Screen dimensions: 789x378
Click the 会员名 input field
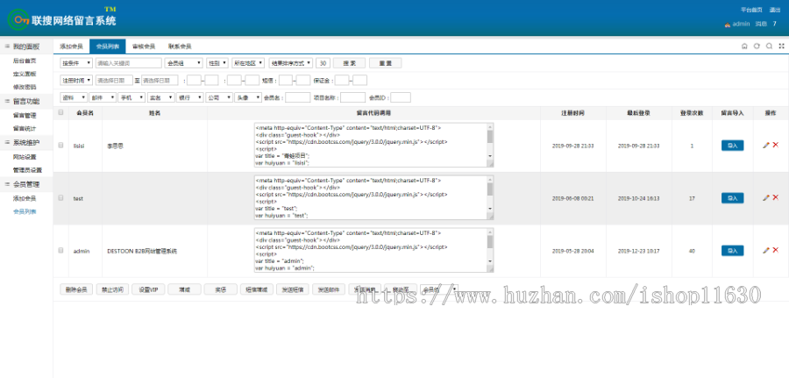[x=298, y=97]
